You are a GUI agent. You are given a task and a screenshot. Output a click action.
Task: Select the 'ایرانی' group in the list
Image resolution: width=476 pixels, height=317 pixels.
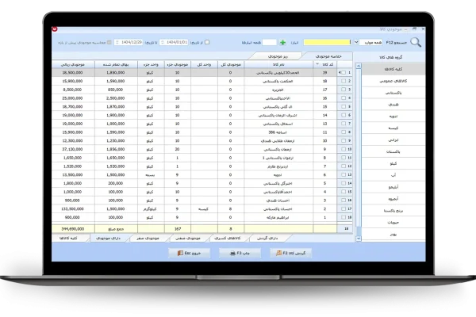tap(393, 139)
